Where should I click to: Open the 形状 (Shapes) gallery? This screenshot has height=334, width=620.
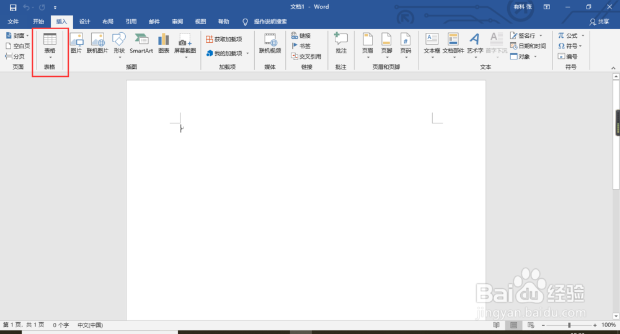point(119,45)
